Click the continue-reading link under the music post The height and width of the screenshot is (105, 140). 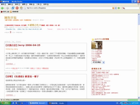tap(10, 95)
